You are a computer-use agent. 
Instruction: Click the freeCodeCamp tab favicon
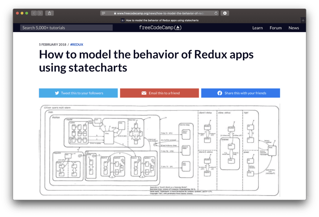(123, 20)
